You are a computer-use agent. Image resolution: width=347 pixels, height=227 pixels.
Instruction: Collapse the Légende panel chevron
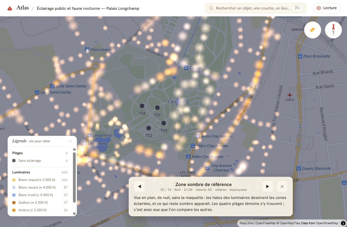[x=70, y=141]
